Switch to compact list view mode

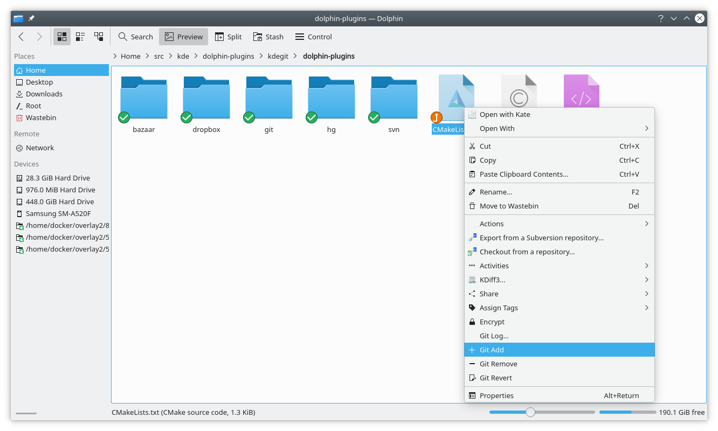80,36
